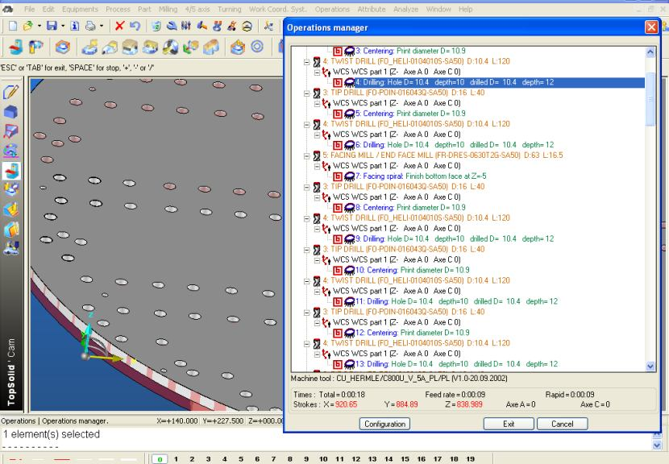
Task: Select the 10: Centering Print diameter row
Action: point(412,271)
